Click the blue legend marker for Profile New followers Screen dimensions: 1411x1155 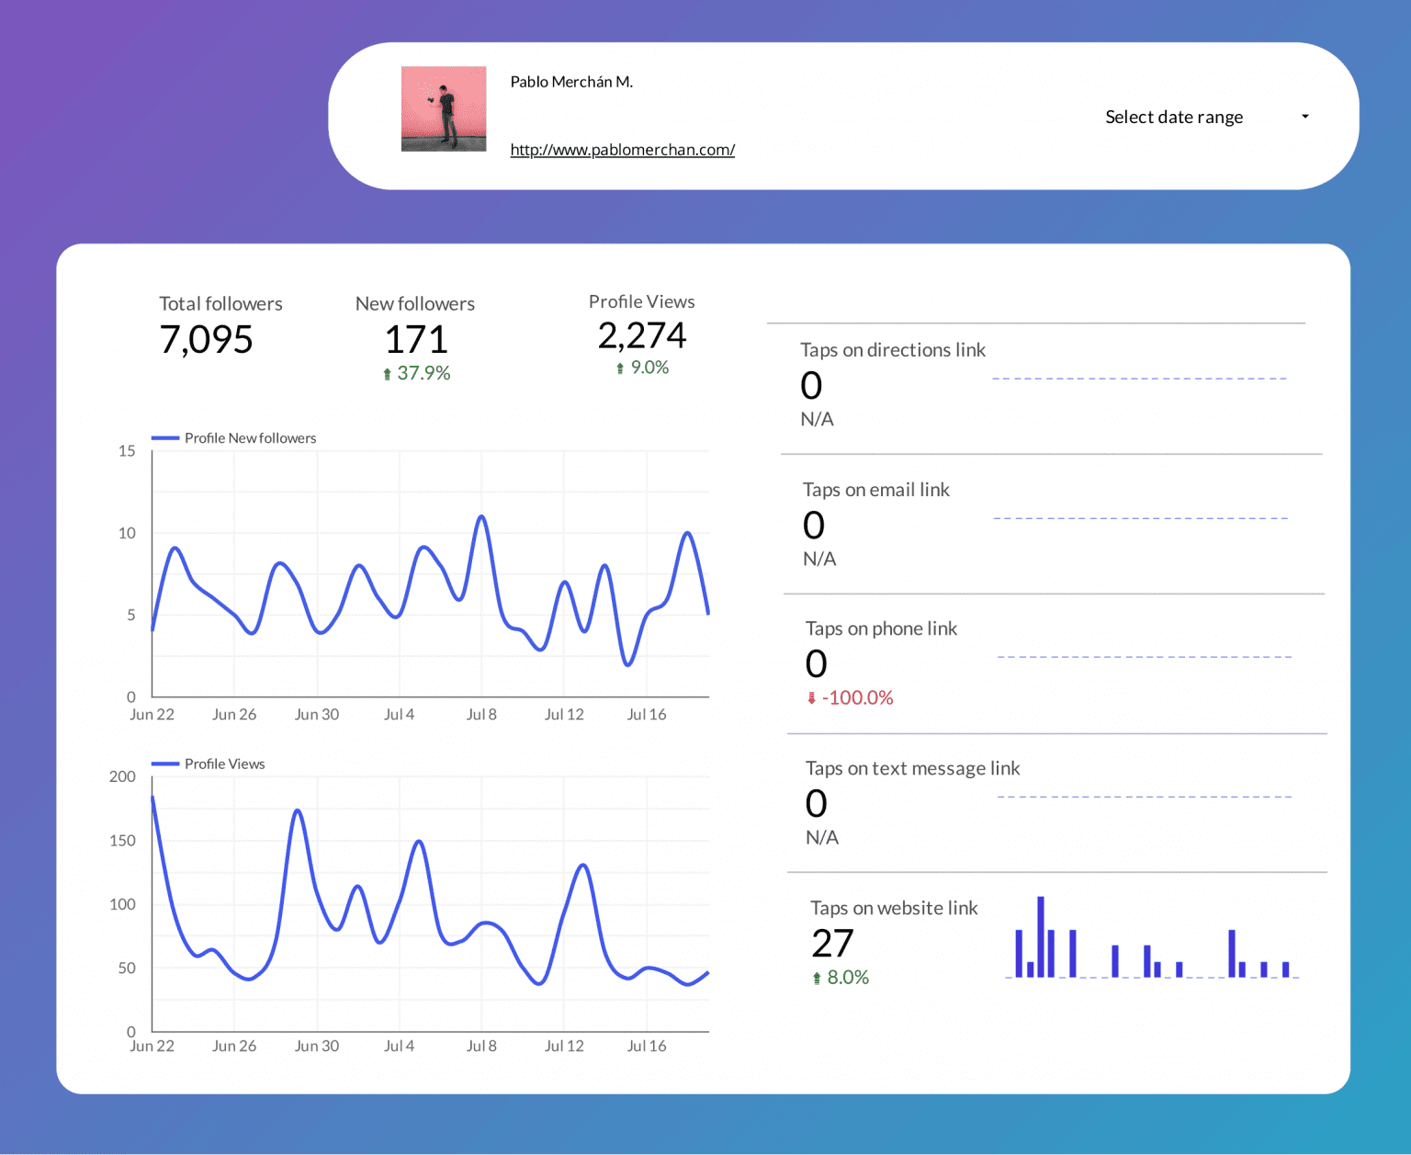click(x=165, y=438)
